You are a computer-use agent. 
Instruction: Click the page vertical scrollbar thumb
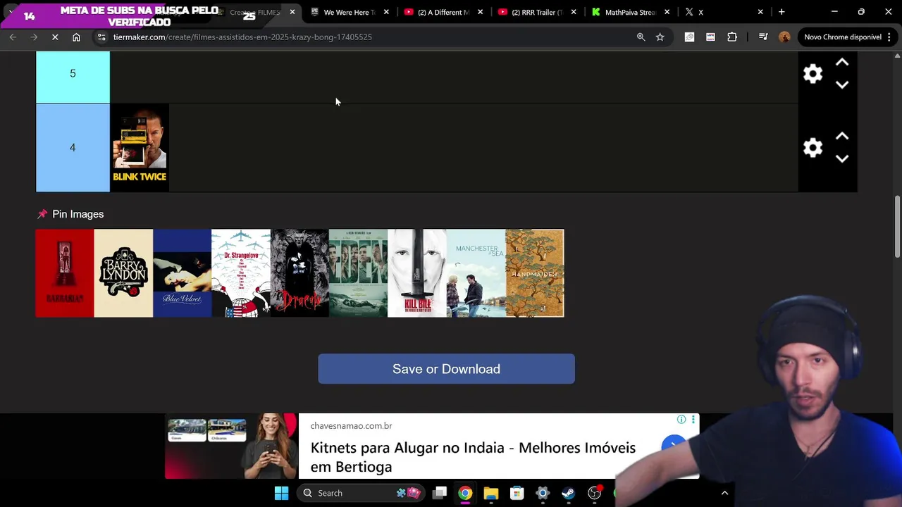pyautogui.click(x=897, y=227)
